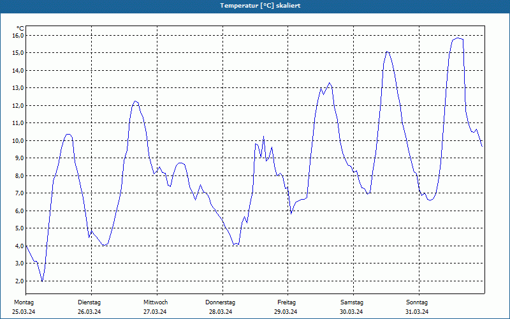
Task: Select the Donnerstag day label
Action: coord(220,302)
